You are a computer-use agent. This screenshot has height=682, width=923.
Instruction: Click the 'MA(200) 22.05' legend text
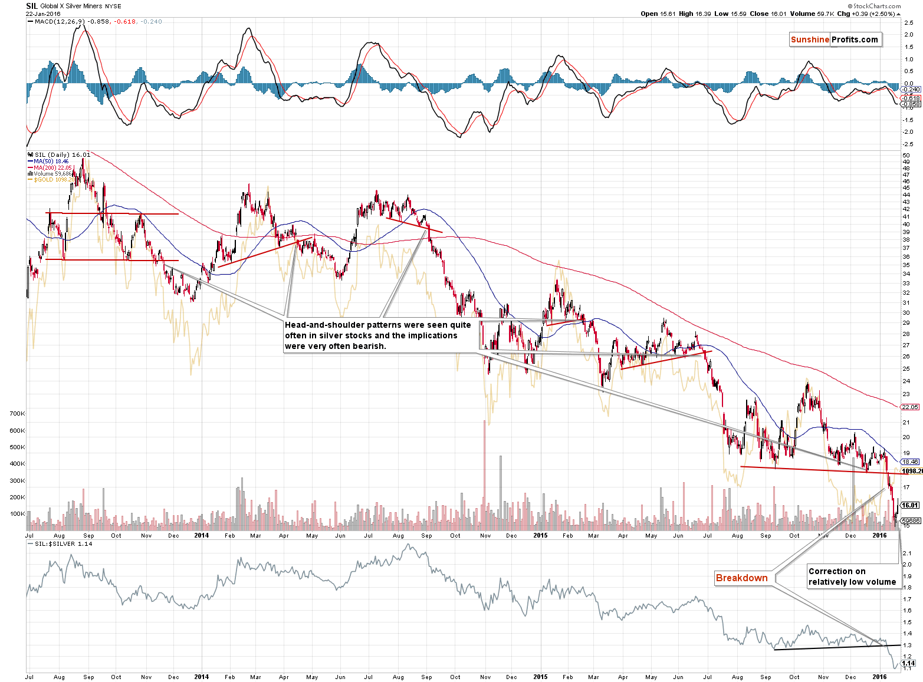coord(53,167)
